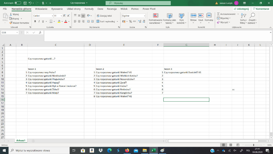Toggle Zawijaj tekst for the cell

point(104,16)
